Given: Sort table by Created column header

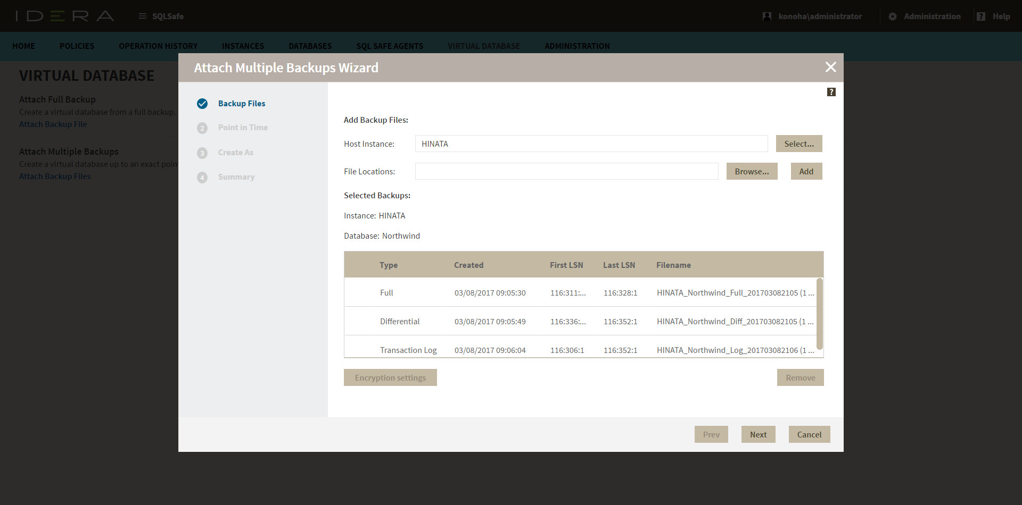Looking at the screenshot, I should click(x=468, y=265).
